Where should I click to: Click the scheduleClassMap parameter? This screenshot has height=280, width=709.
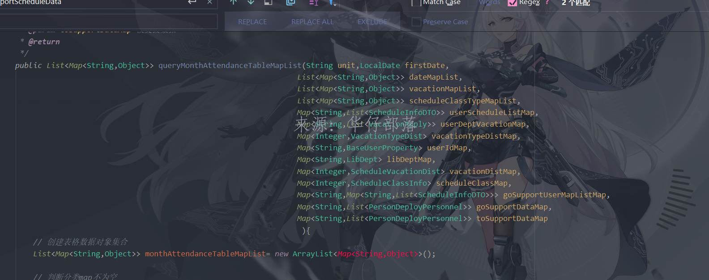click(472, 183)
